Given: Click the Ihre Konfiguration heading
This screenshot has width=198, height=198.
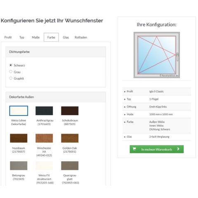Looking at the screenshot, I should [157, 25].
